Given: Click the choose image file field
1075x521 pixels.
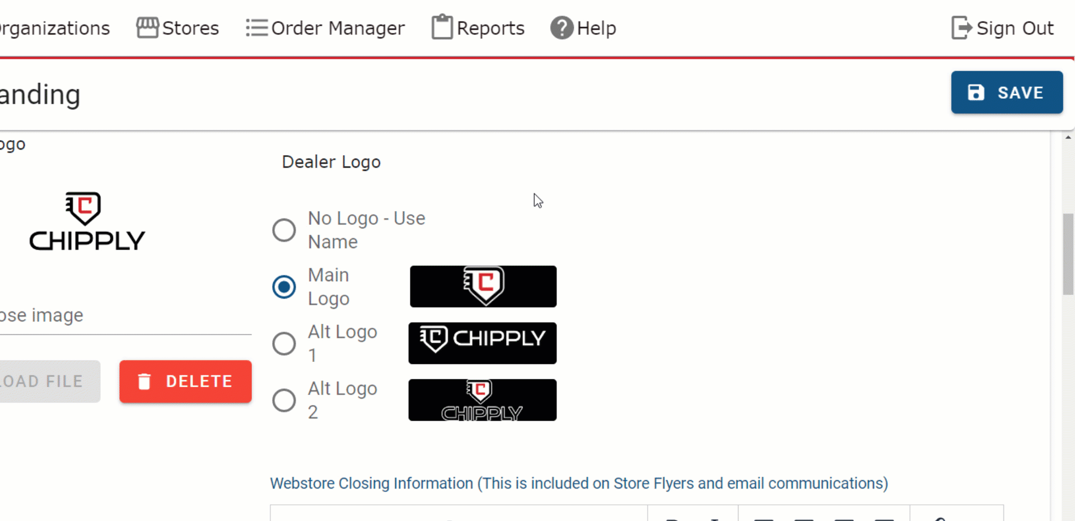Looking at the screenshot, I should coord(125,315).
